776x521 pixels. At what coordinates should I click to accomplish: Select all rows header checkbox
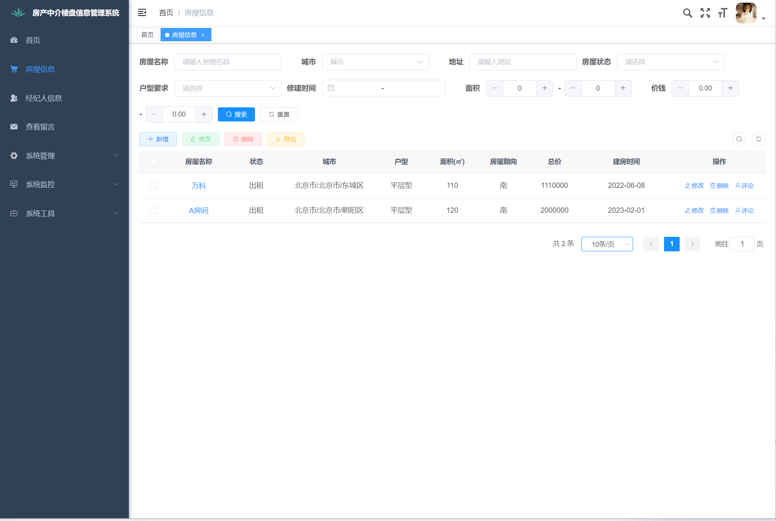(153, 161)
